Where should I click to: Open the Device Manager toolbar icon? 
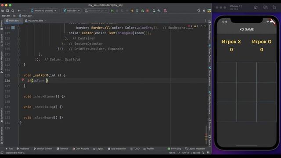tap(154, 11)
